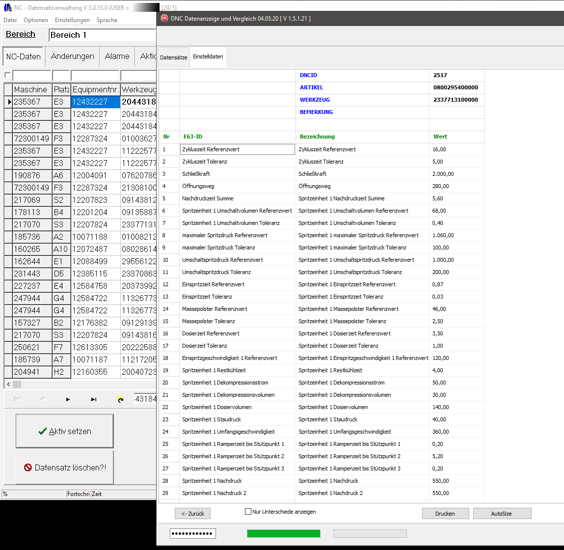Click the NC Datensatzverwaltung title icon
Image resolution: width=564 pixels, height=550 pixels.
click(7, 7)
